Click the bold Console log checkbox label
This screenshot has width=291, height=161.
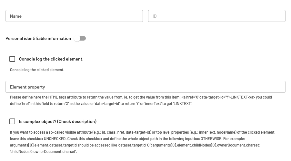[51, 59]
